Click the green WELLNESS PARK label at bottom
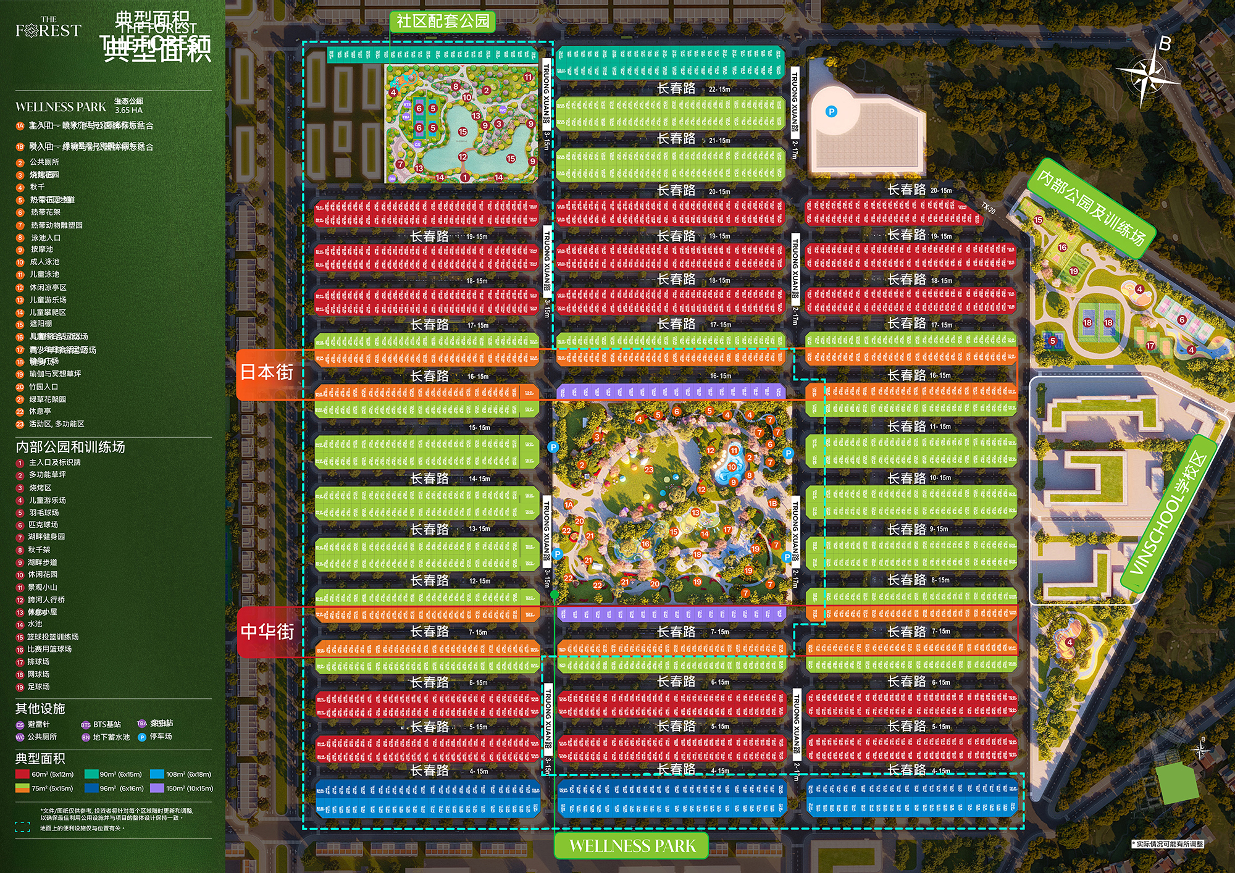Viewport: 1235px width, 873px height. coord(631,846)
